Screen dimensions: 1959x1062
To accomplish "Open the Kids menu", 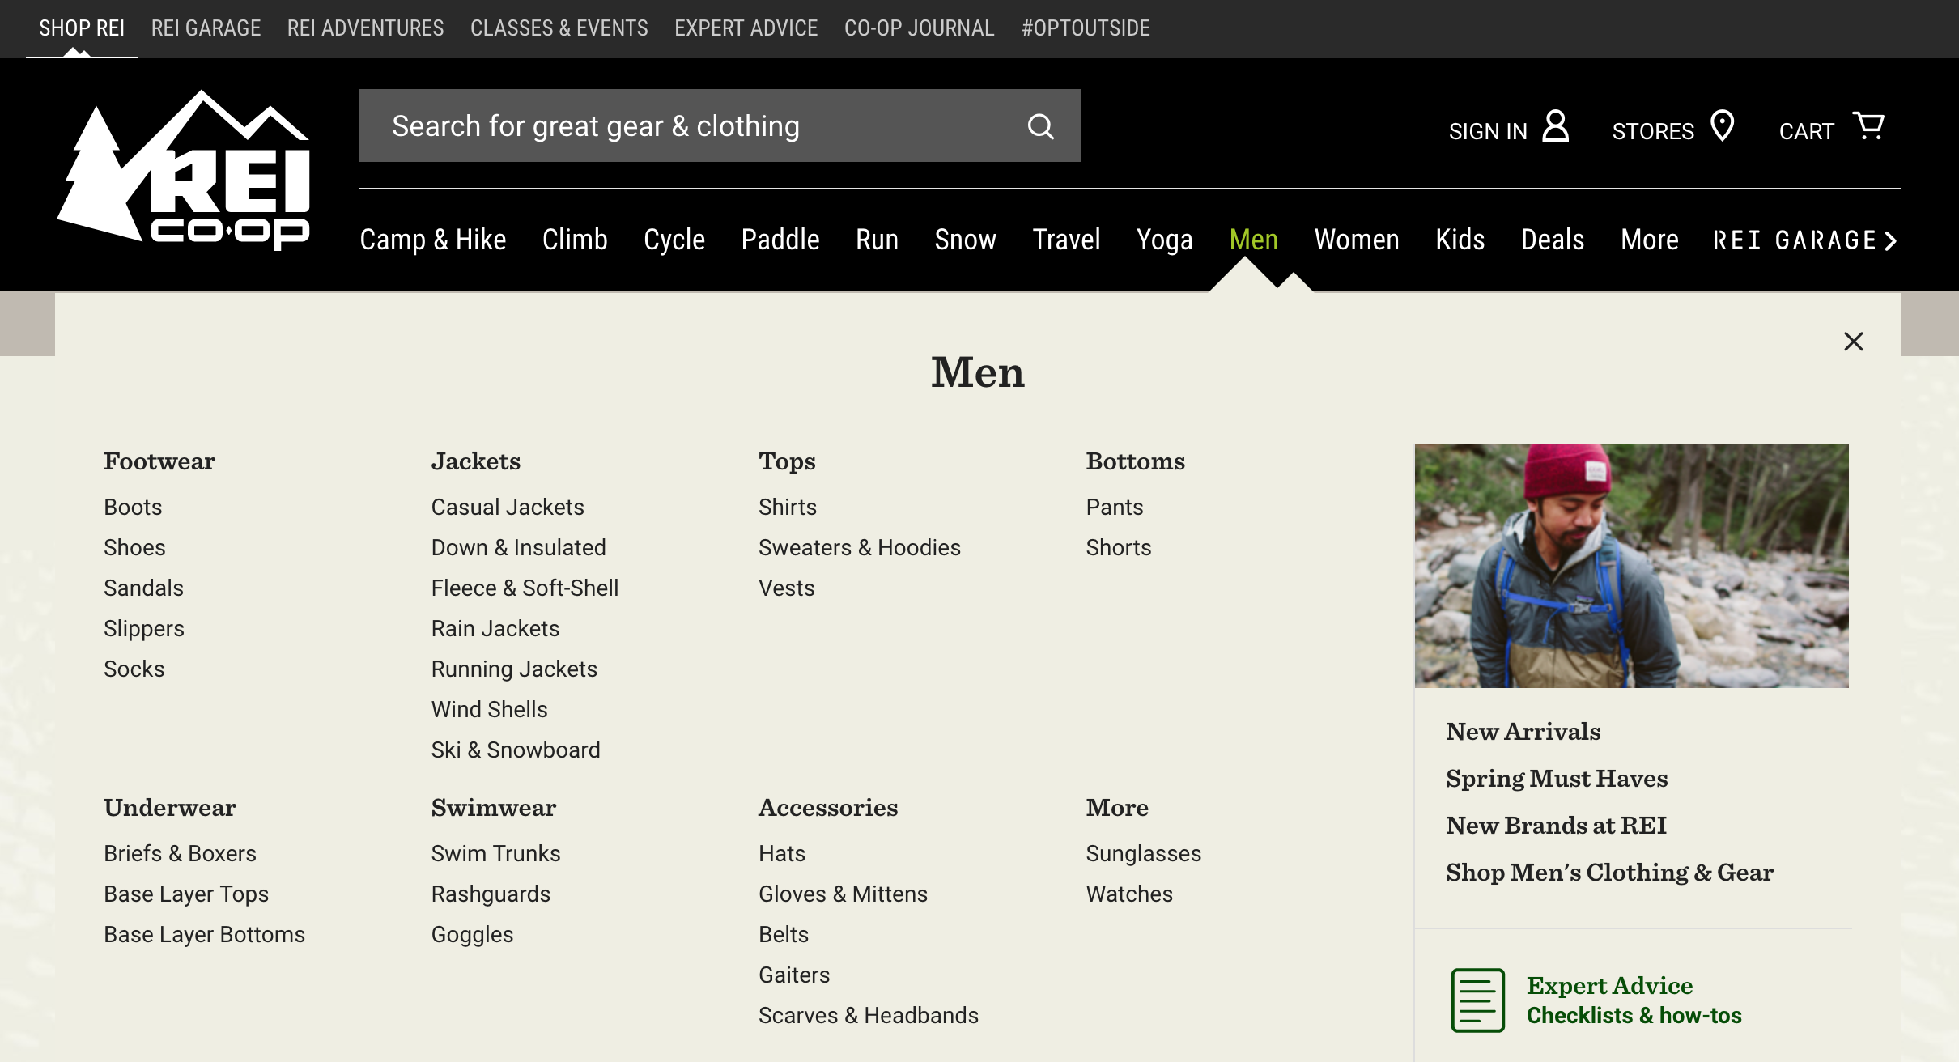I will (x=1460, y=240).
